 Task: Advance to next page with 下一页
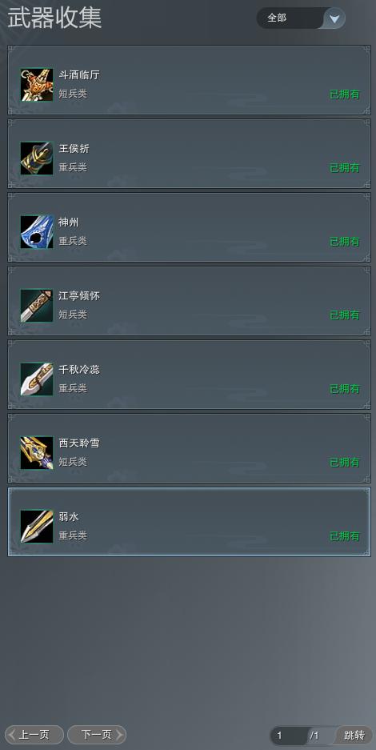click(97, 735)
